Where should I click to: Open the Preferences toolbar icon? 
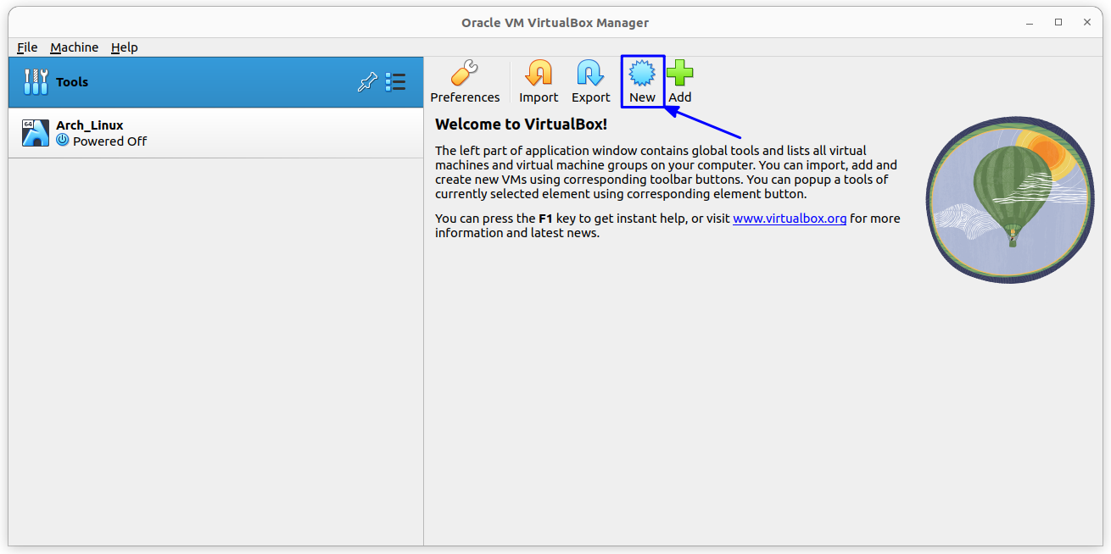(464, 75)
